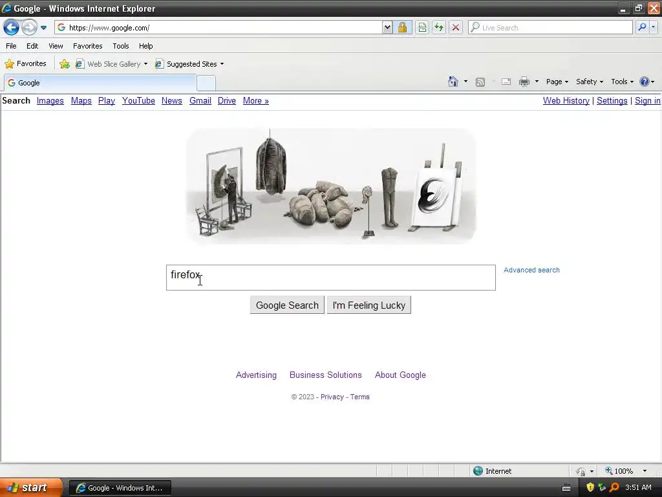Screen dimensions: 662x497
Task: Toggle Compatibility View icon
Action: click(422, 28)
